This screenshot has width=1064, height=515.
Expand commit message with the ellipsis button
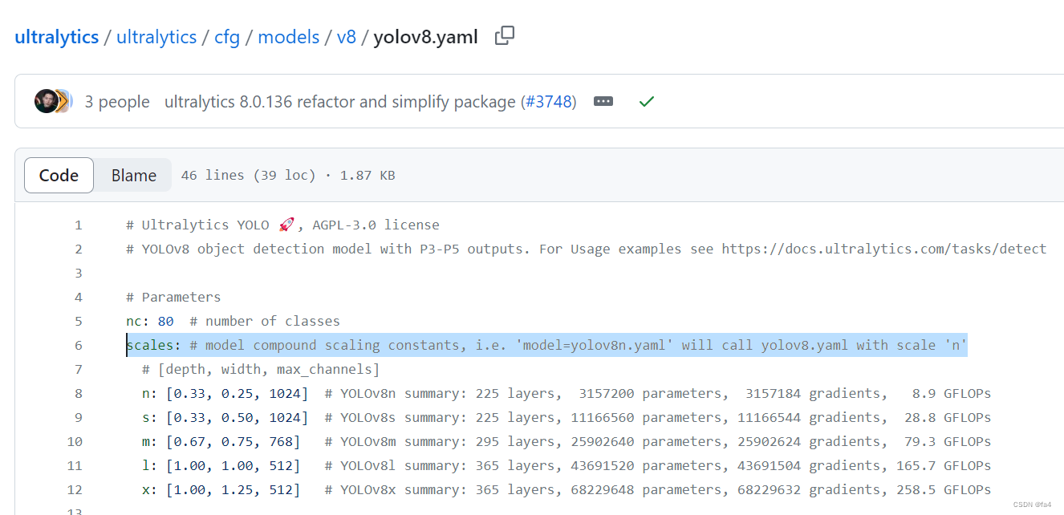point(603,101)
